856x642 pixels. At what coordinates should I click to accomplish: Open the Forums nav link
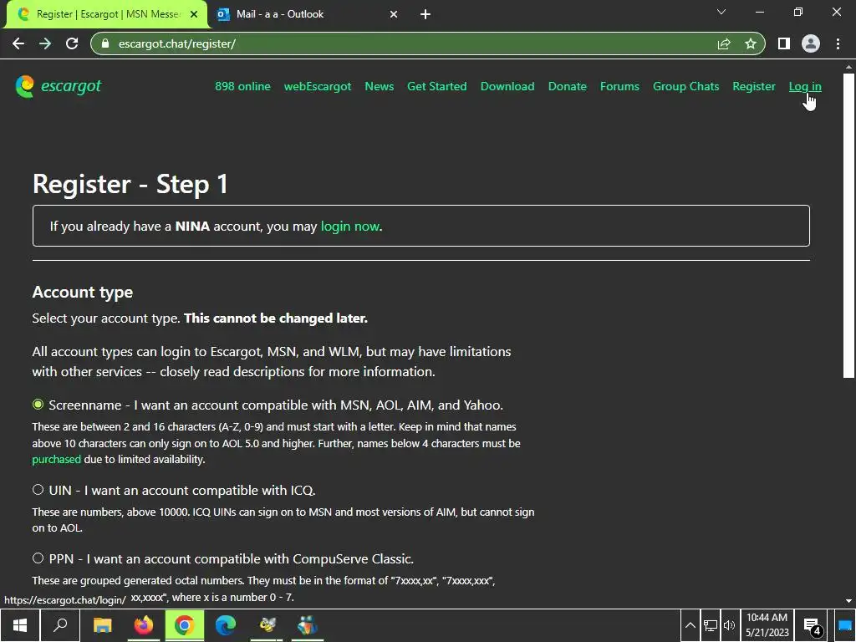point(619,86)
